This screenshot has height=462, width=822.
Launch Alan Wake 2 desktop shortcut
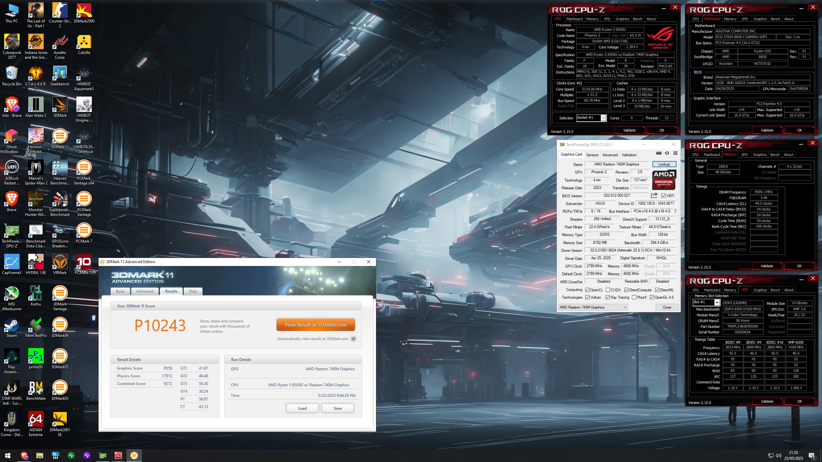(36, 107)
